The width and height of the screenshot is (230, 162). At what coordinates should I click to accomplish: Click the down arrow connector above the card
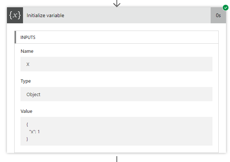(x=117, y=3)
